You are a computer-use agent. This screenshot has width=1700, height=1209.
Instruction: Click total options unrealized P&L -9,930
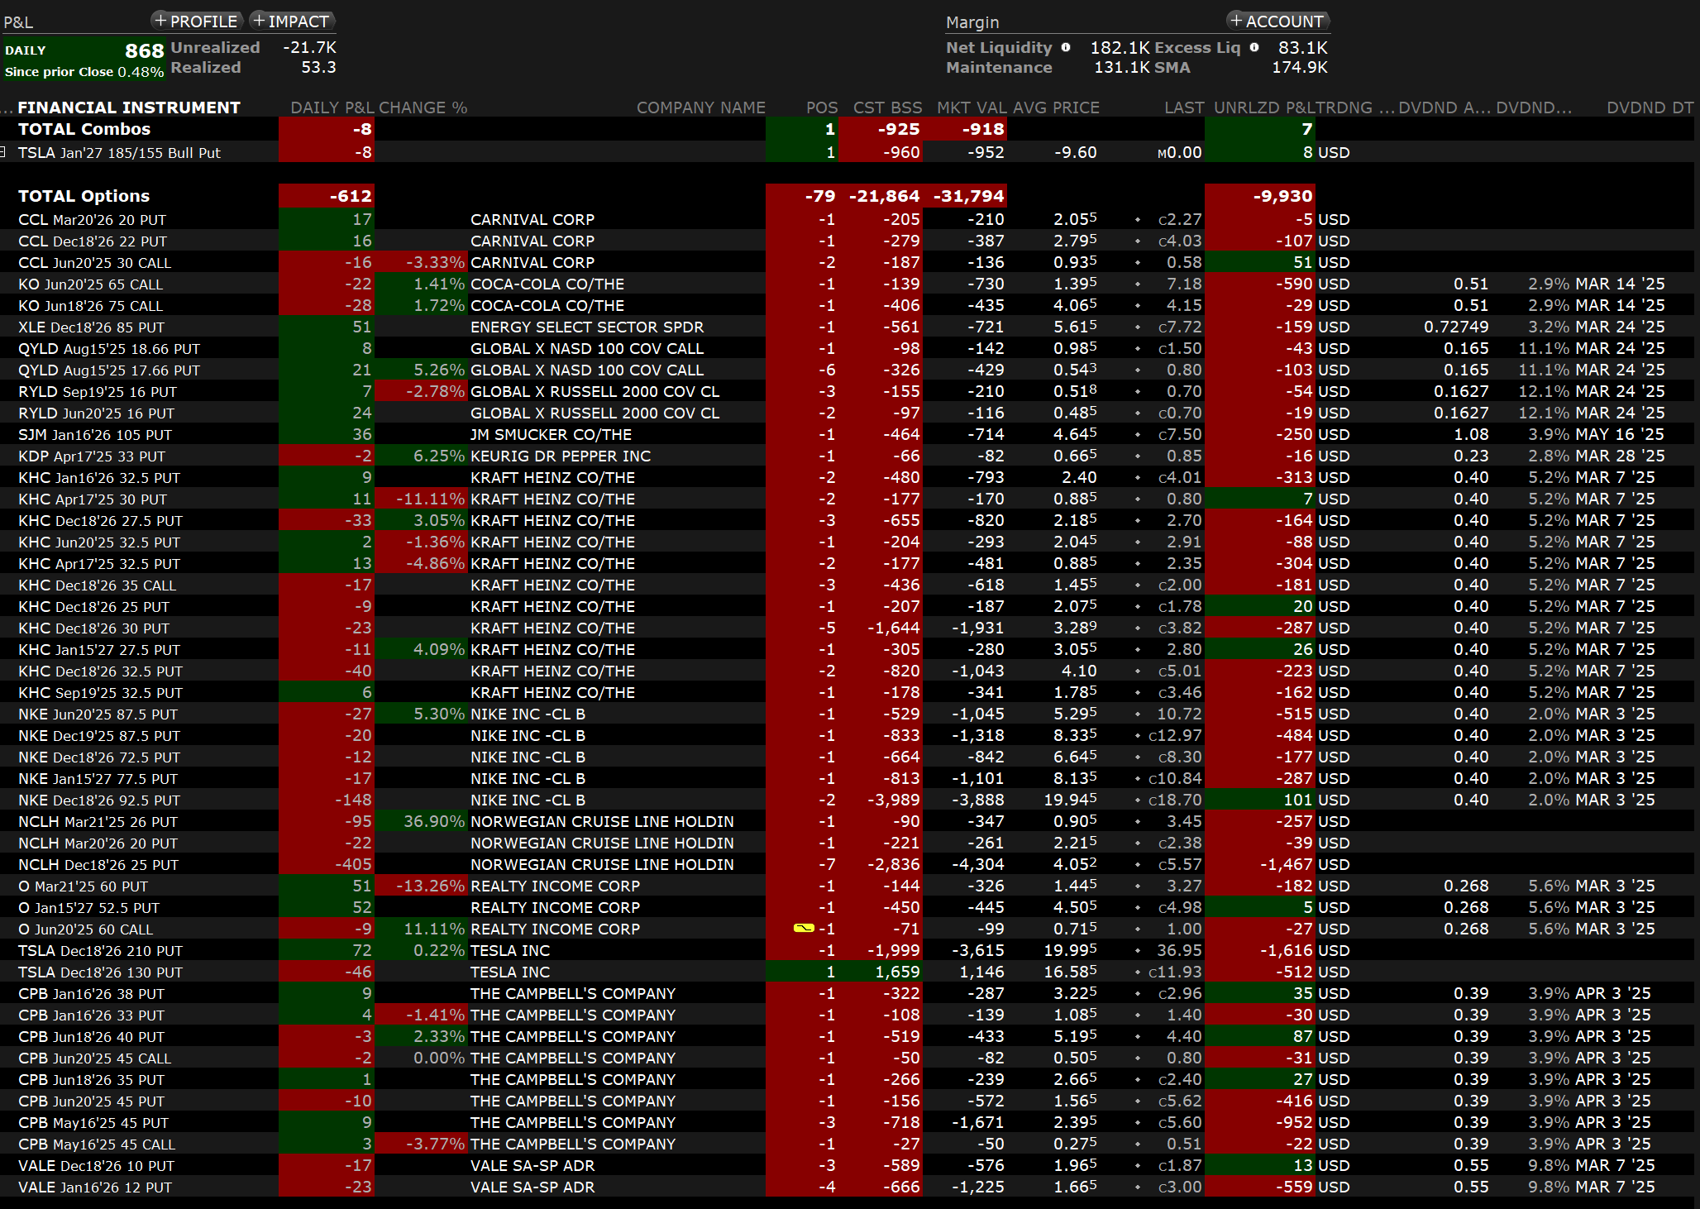(1282, 196)
